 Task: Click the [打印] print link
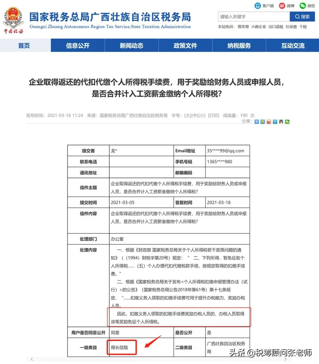[x=214, y=115]
